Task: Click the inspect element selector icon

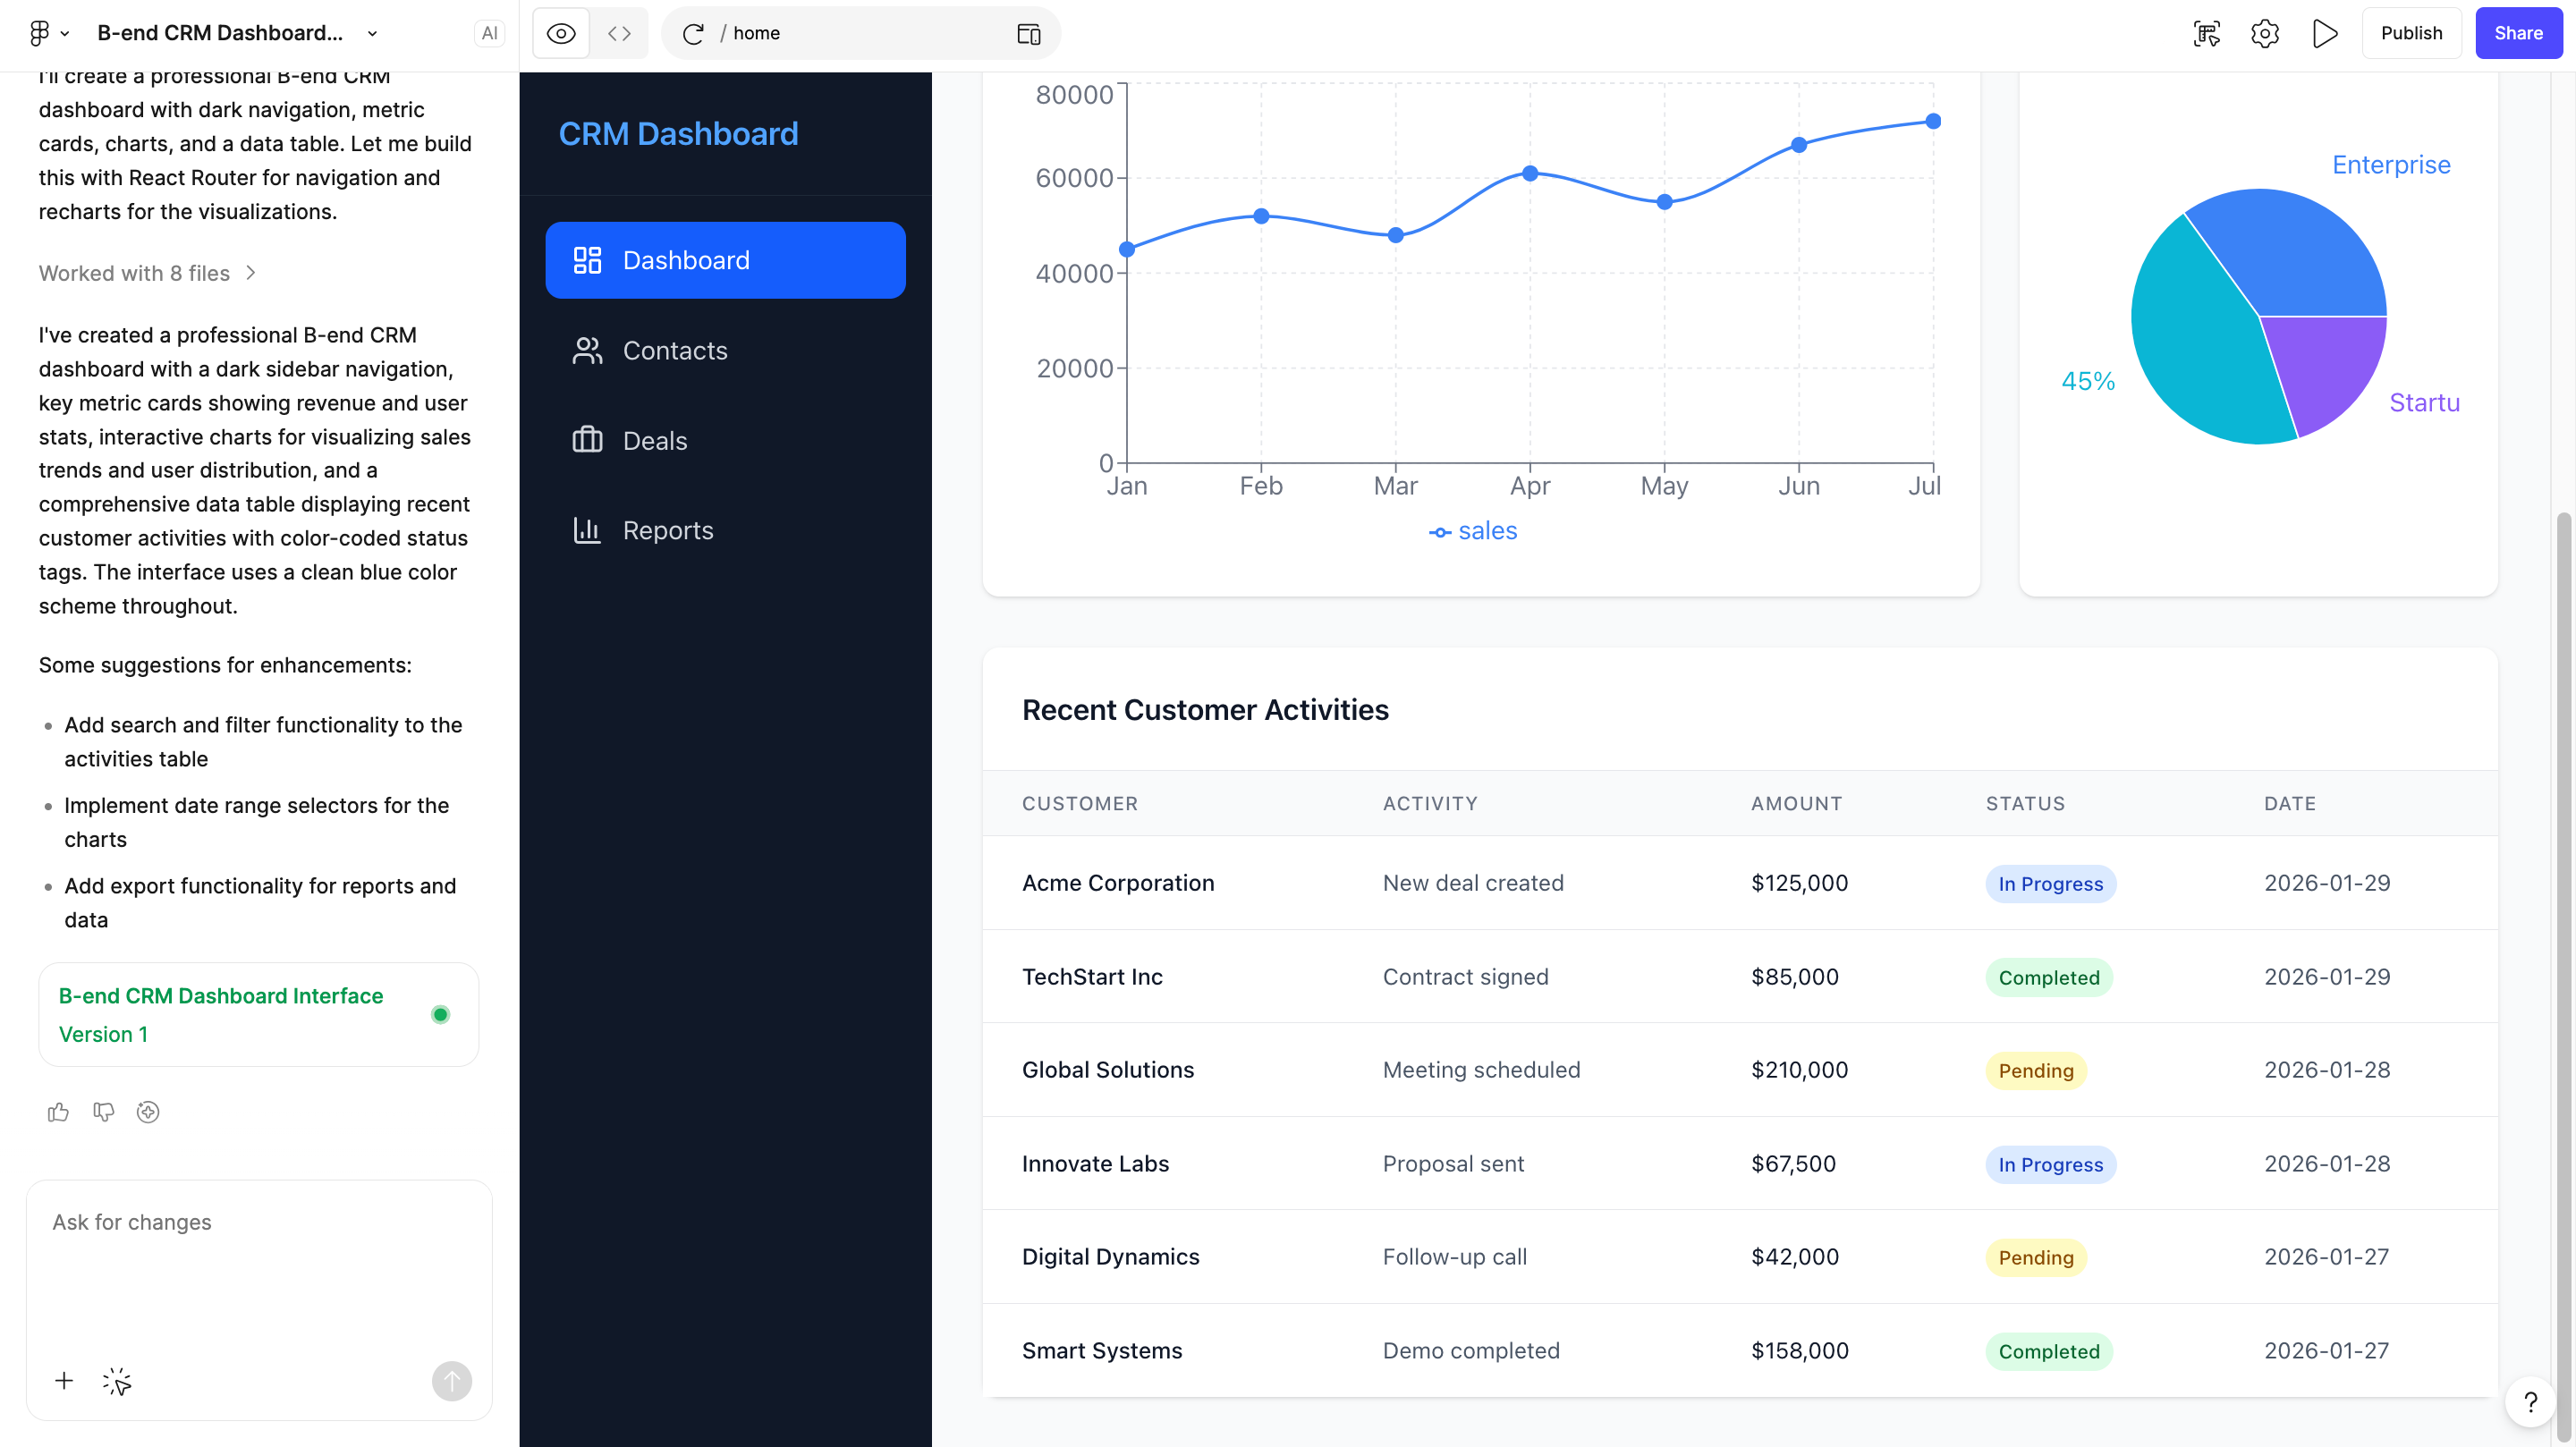Action: click(2206, 34)
